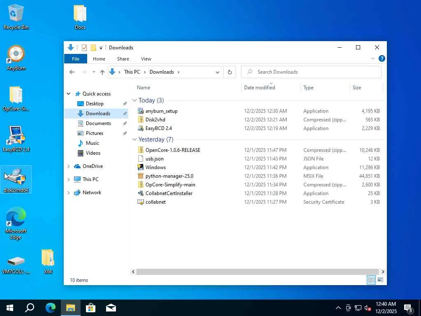
Task: Open Microsoft Store from taskbar
Action: 90,308
